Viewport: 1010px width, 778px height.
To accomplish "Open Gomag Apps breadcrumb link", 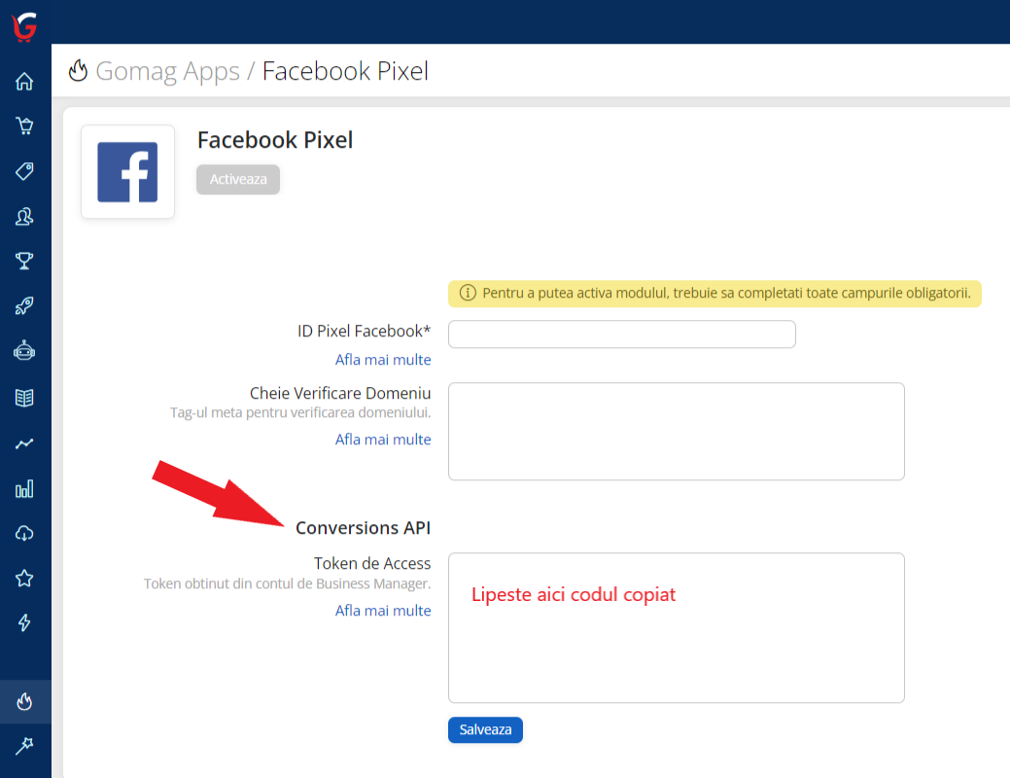I will [x=167, y=70].
